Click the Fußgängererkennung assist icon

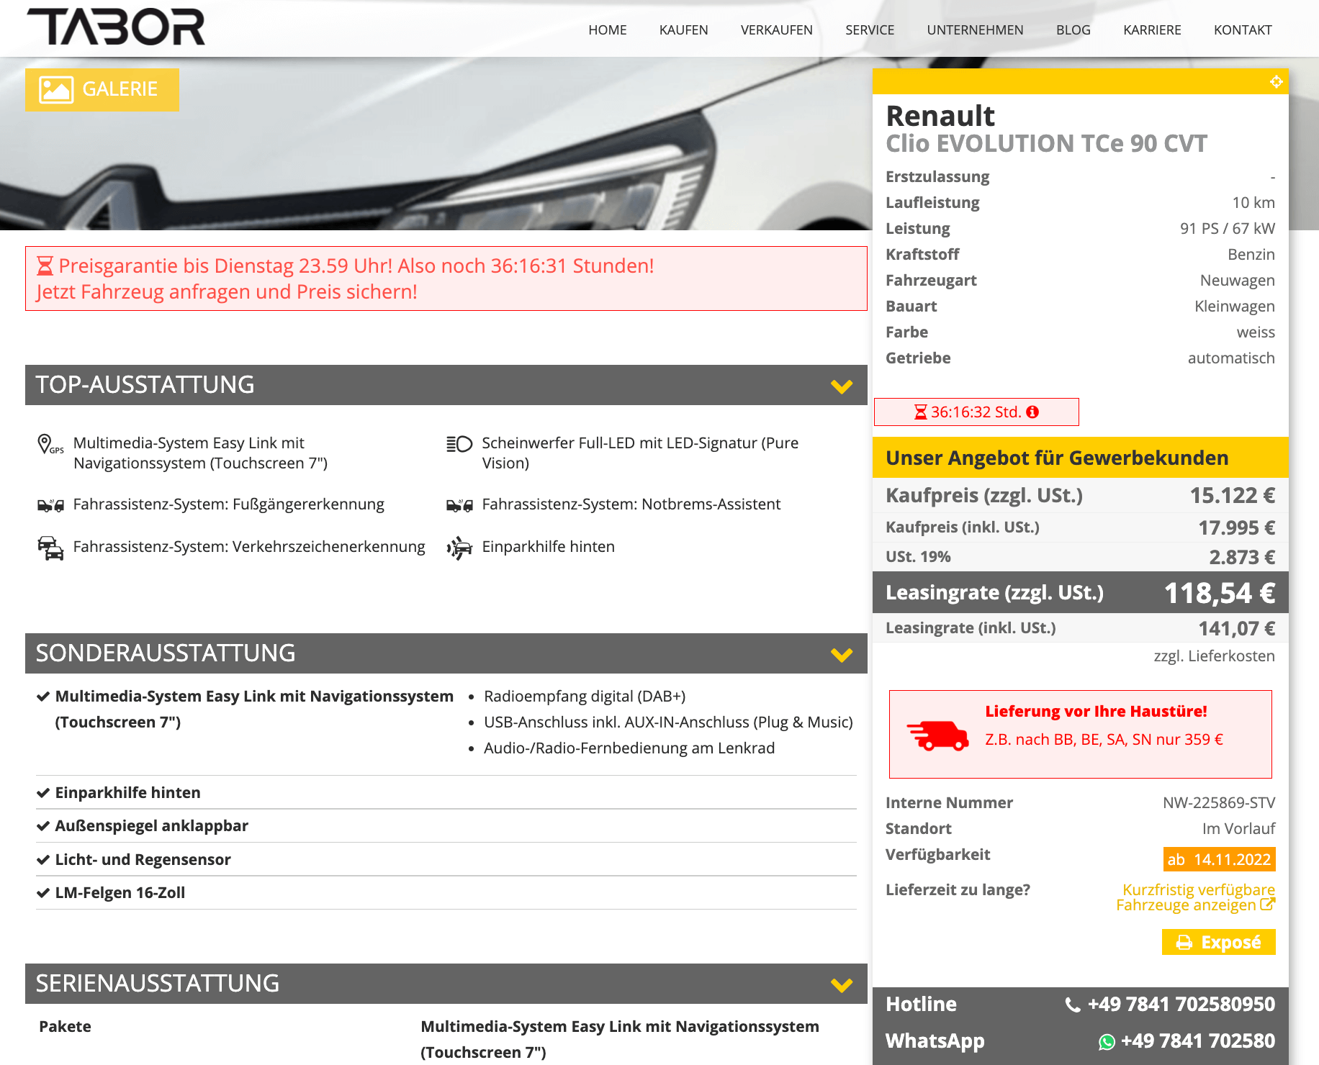pyautogui.click(x=50, y=505)
